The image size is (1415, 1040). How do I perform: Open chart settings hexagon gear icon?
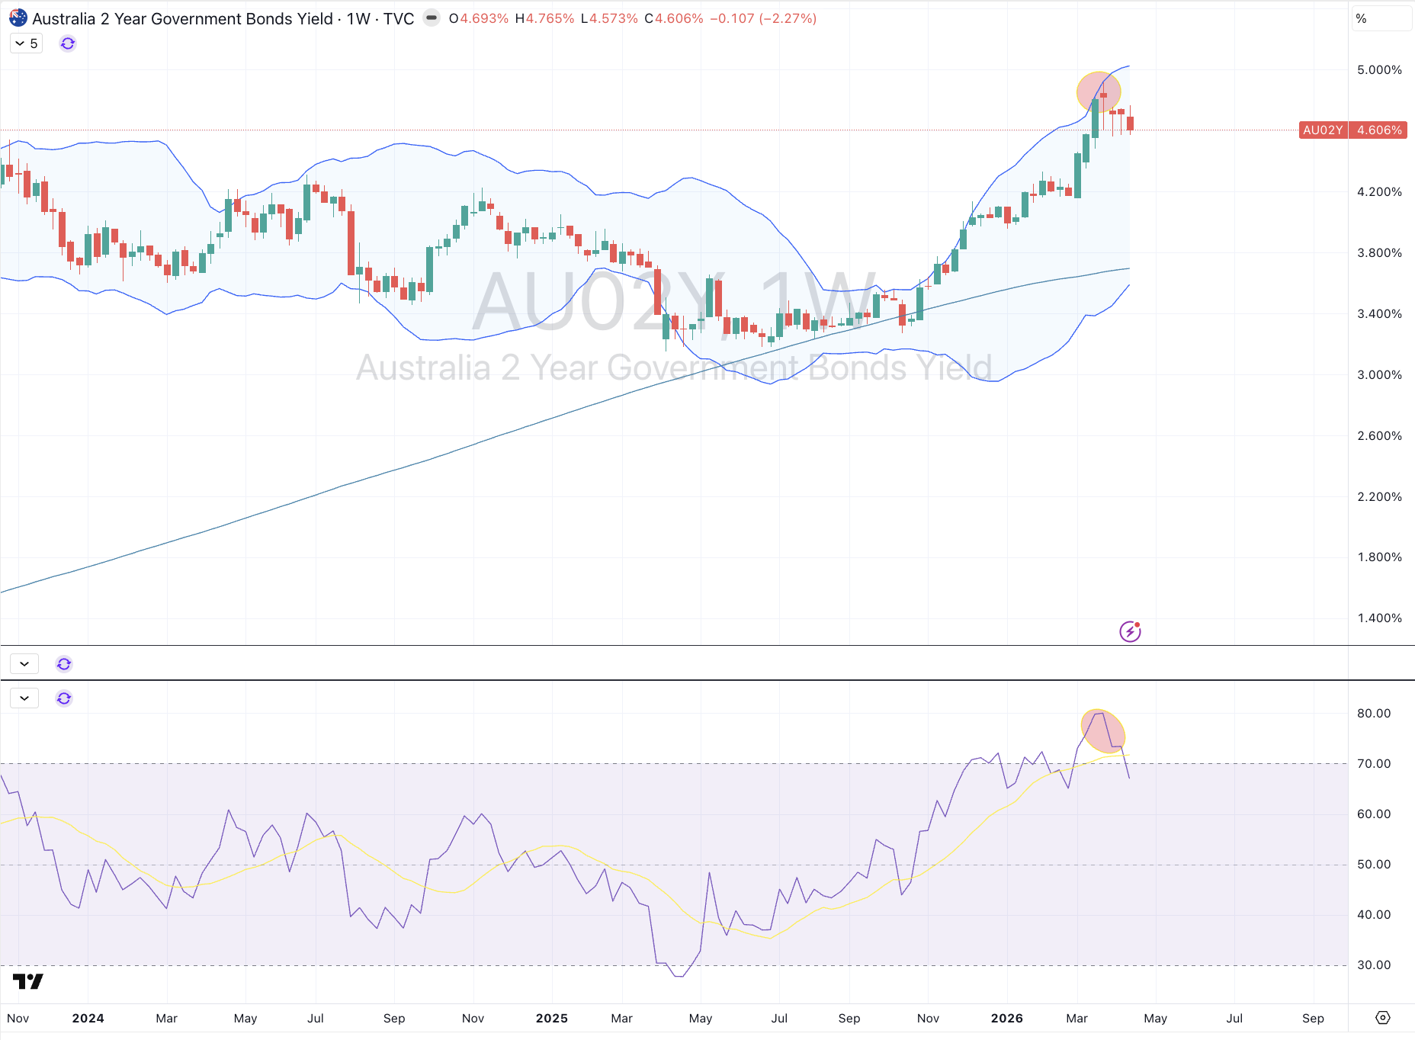tap(1382, 1018)
